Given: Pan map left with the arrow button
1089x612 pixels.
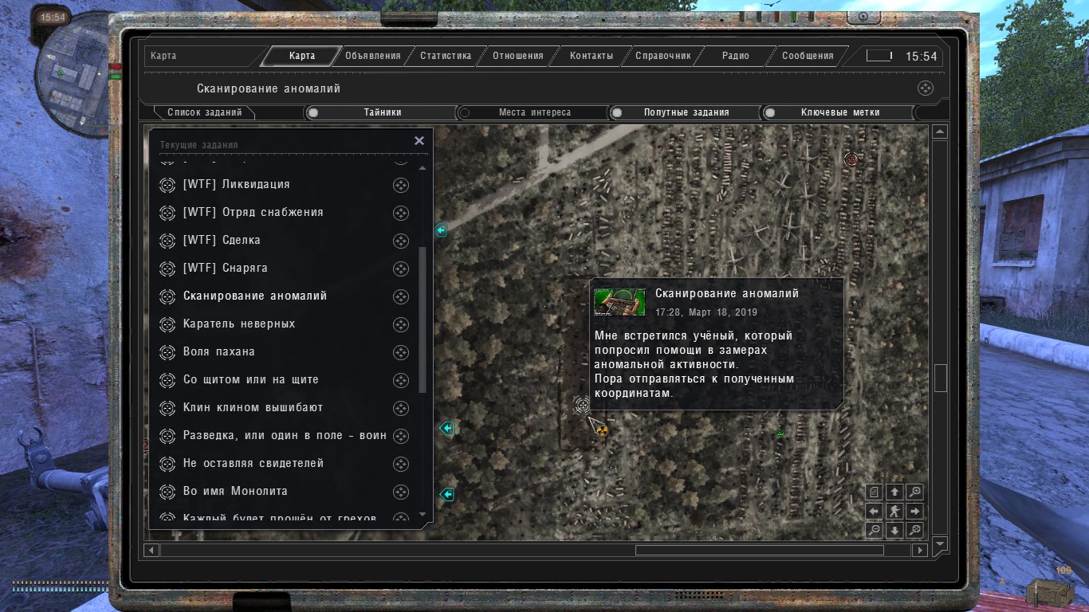Looking at the screenshot, I should (x=875, y=512).
